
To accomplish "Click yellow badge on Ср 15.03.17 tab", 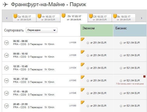I will pos(15,16).
